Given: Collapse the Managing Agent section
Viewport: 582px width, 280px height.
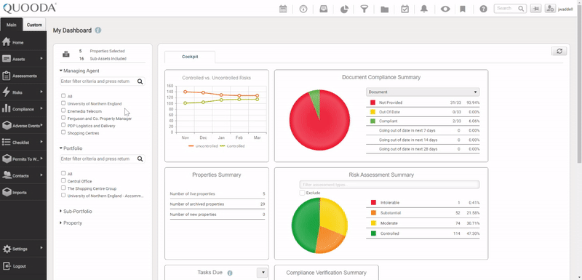Looking at the screenshot, I should coord(79,71).
